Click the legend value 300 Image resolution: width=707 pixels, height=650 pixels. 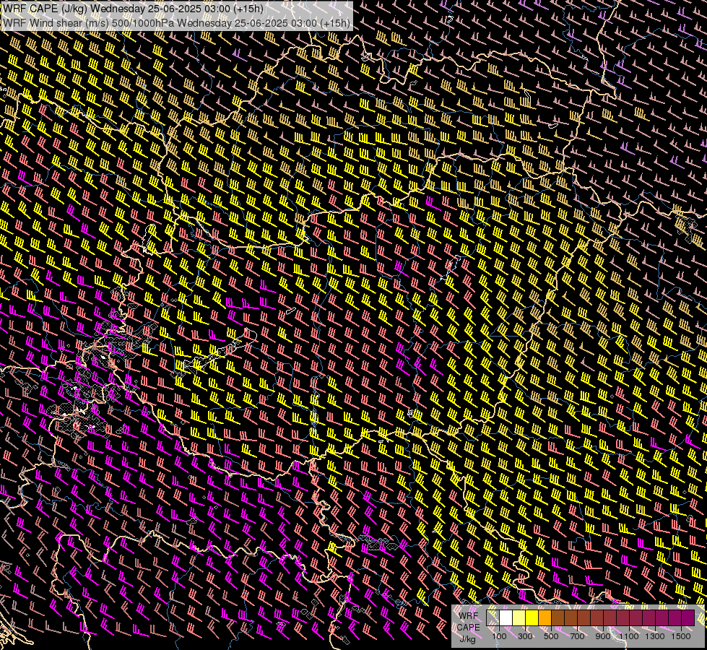[x=525, y=636]
